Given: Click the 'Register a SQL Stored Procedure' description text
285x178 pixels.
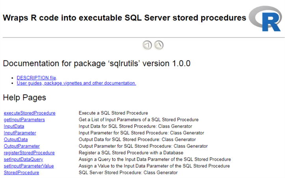Looking at the screenshot, I should (x=131, y=153).
